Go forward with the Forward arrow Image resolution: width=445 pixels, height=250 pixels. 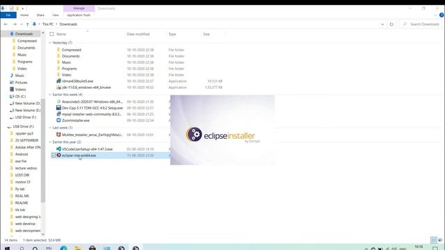(x=15, y=24)
